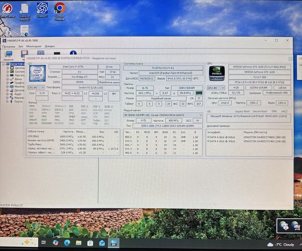Click the Socket H2 (LGA1155) platform field
This screenshot has height=251, width=302.
91,87
